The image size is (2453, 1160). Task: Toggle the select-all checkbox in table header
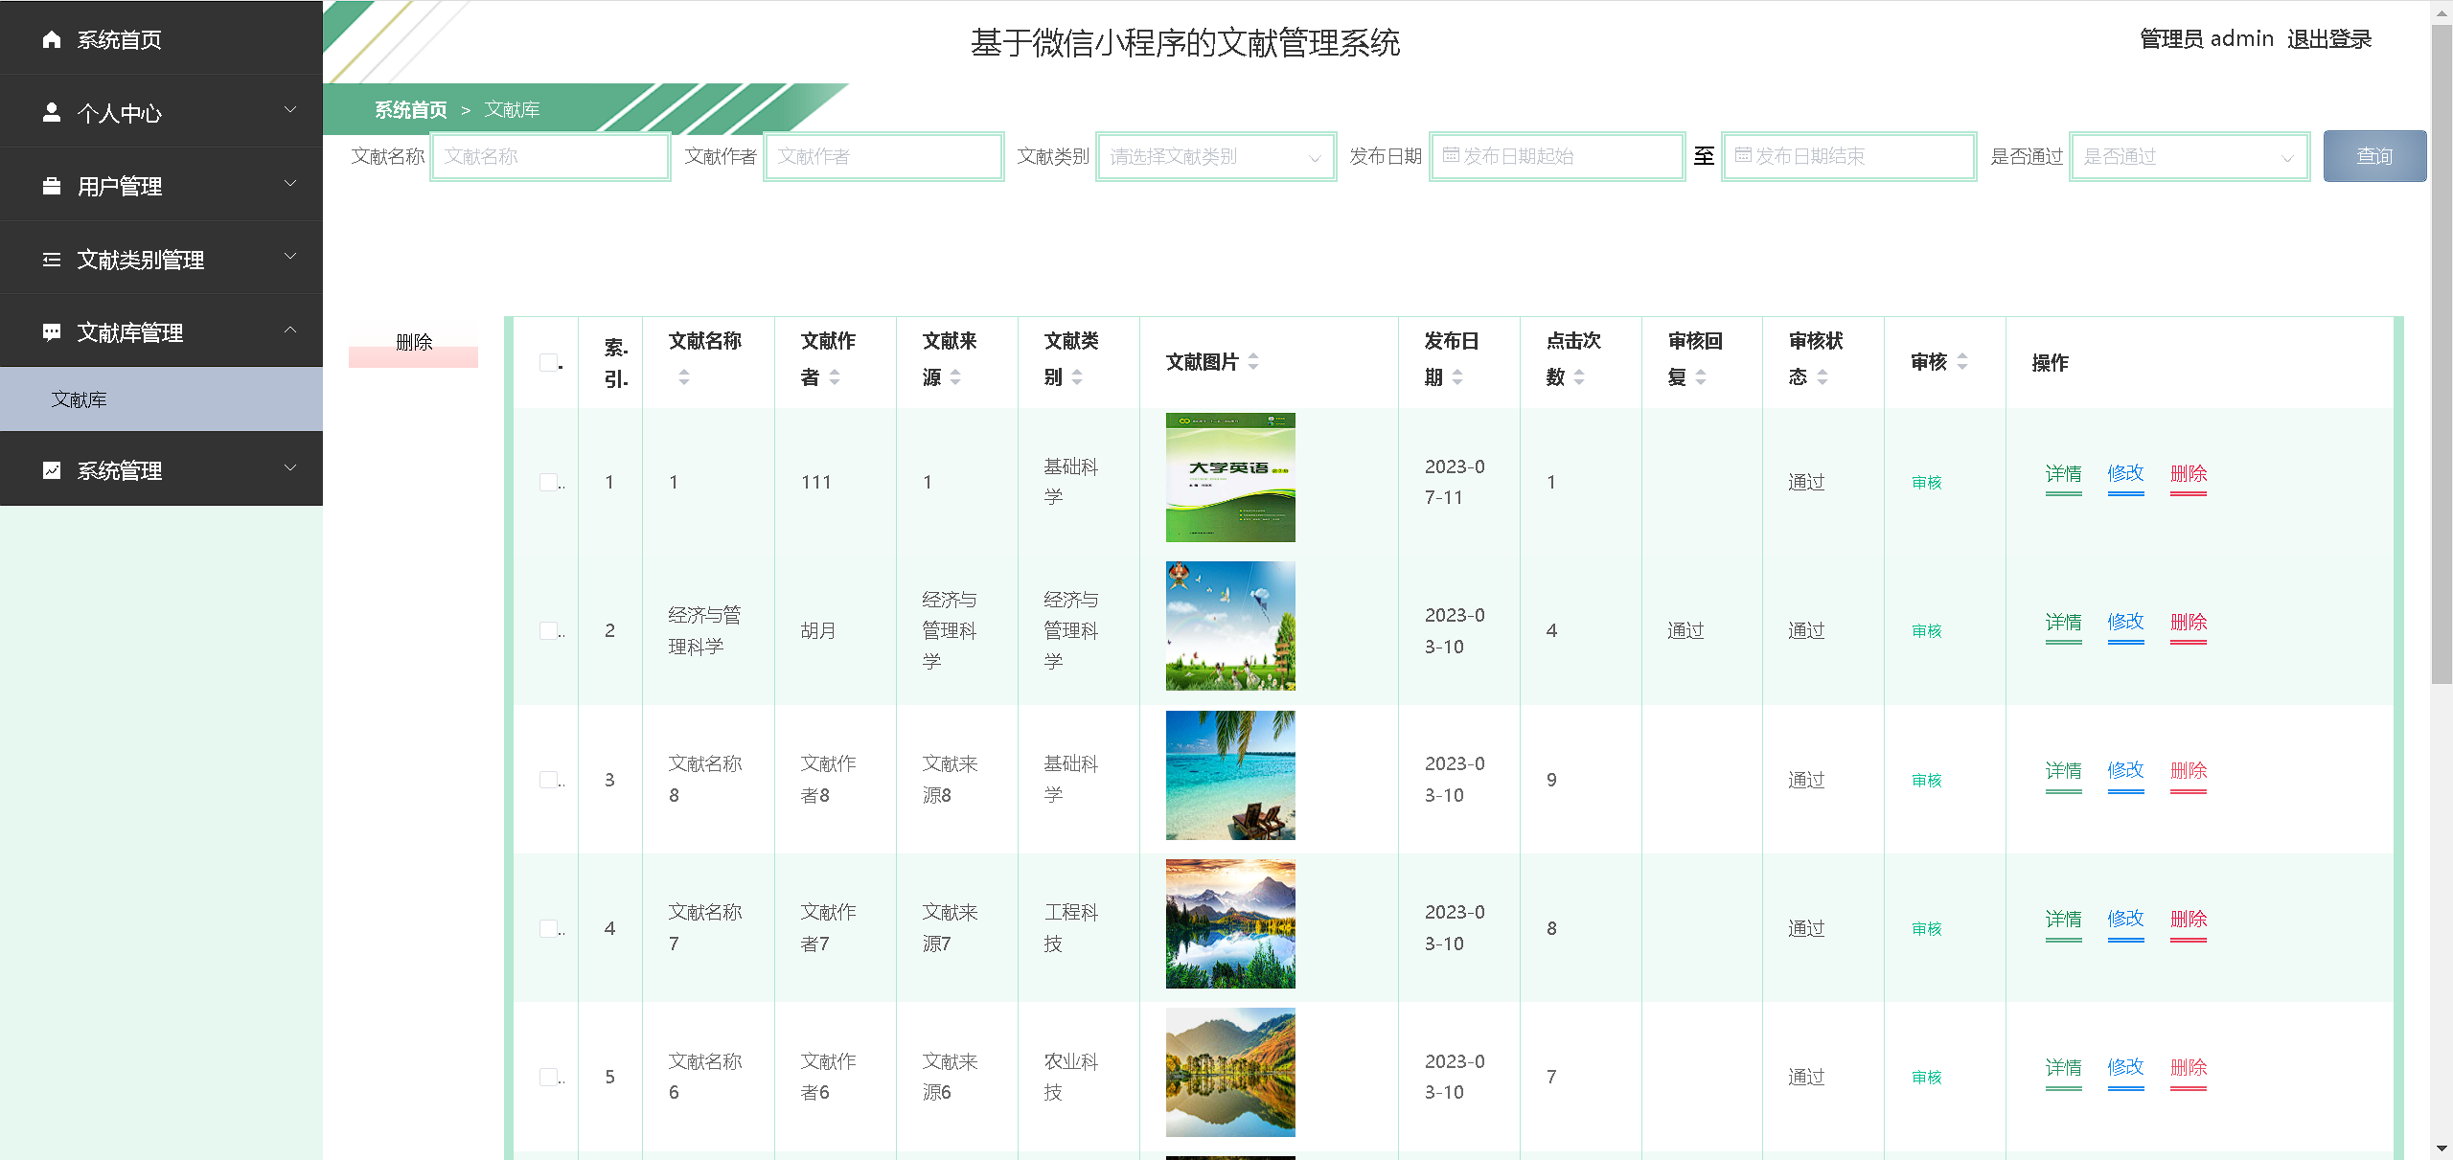tap(548, 362)
